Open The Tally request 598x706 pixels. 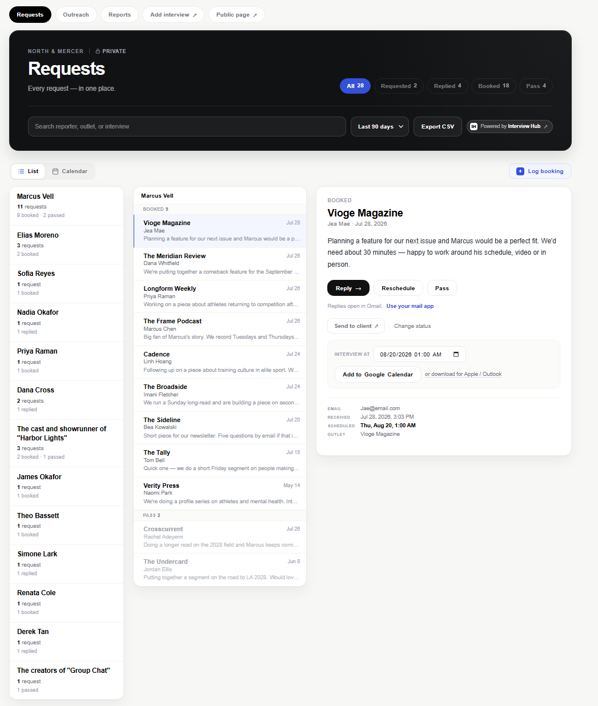(220, 460)
